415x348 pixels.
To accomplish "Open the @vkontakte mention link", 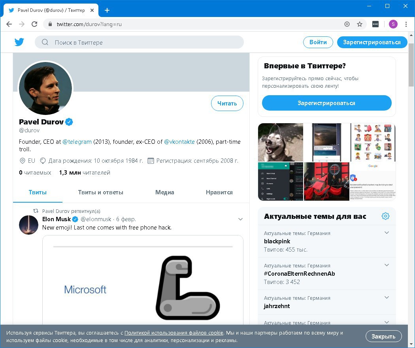I will pyautogui.click(x=179, y=142).
